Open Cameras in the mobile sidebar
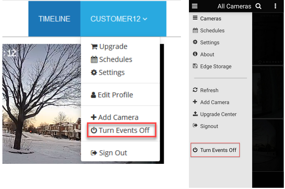The image size is (285, 189). (x=211, y=18)
